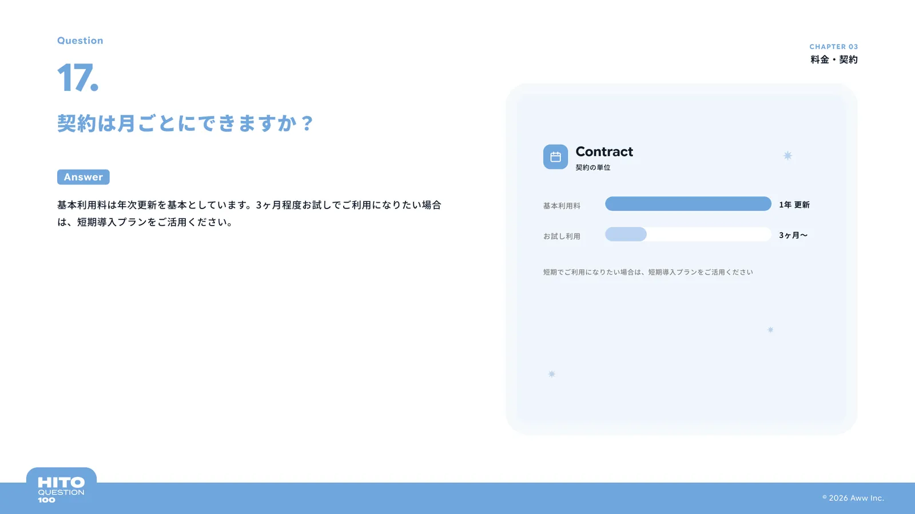Click the HITO QUESTION 100 logo
915x514 pixels.
[x=61, y=491]
